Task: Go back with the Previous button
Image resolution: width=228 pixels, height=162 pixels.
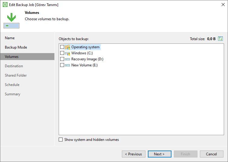Action: point(133,154)
